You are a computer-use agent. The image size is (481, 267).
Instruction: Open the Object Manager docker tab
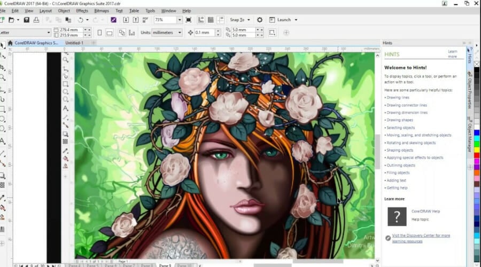[470, 134]
